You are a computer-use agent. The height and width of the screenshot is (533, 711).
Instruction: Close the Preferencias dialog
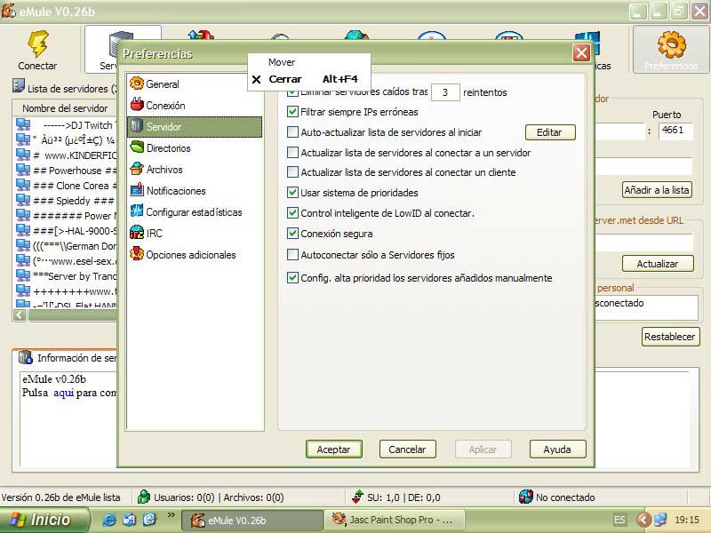click(581, 53)
